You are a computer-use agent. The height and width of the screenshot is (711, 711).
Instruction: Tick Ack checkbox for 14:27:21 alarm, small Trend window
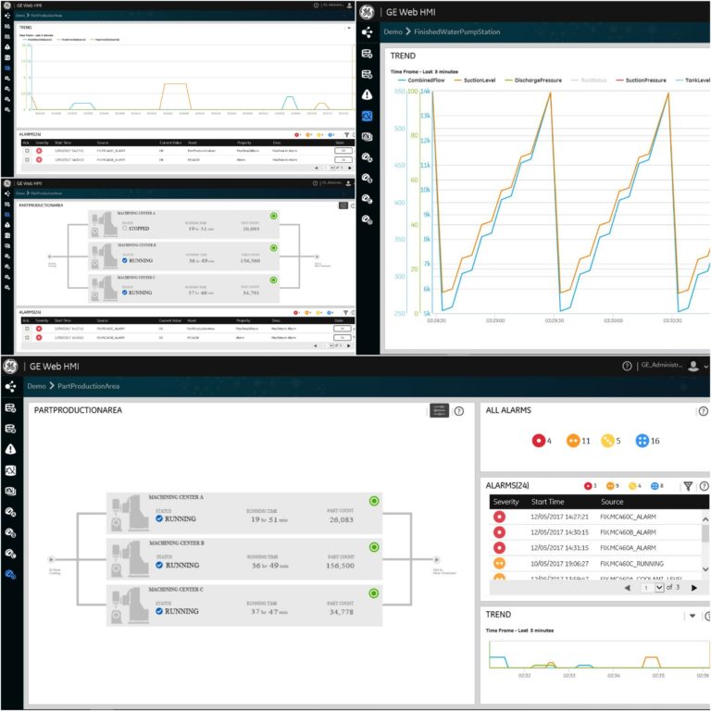(27, 151)
